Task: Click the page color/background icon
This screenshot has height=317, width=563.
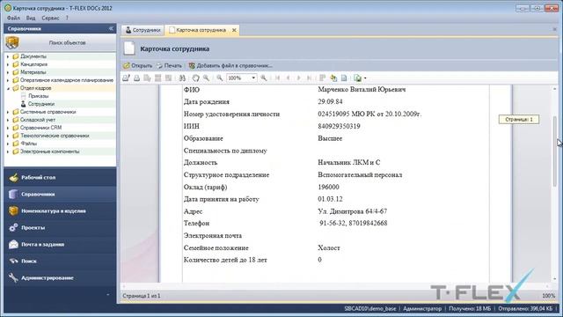Action: coord(333,78)
